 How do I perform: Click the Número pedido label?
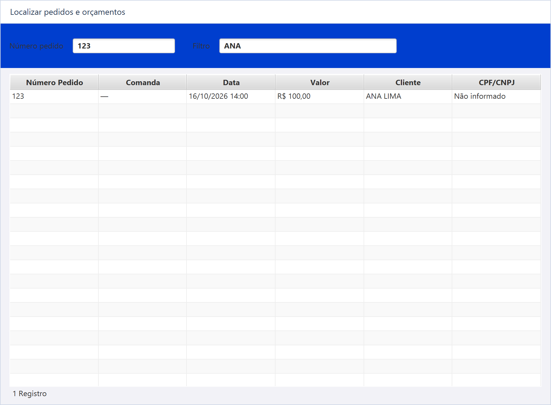coord(36,46)
